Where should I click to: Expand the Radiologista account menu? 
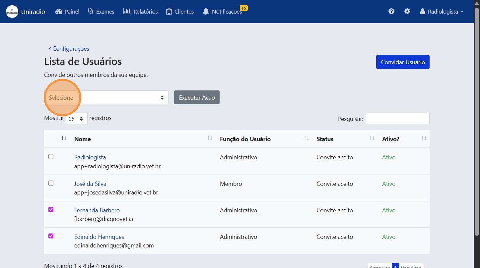pyautogui.click(x=441, y=11)
